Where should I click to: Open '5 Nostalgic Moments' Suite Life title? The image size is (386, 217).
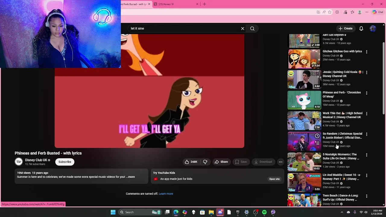(x=341, y=156)
